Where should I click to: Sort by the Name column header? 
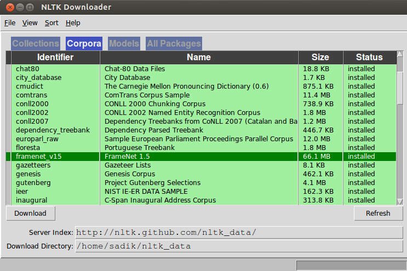199,57
